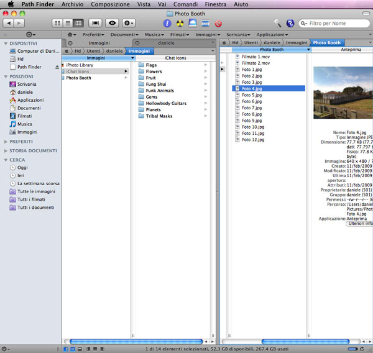Click the left pane horizontal scrollbar
Viewport: 373px width, 353px height.
click(x=137, y=342)
